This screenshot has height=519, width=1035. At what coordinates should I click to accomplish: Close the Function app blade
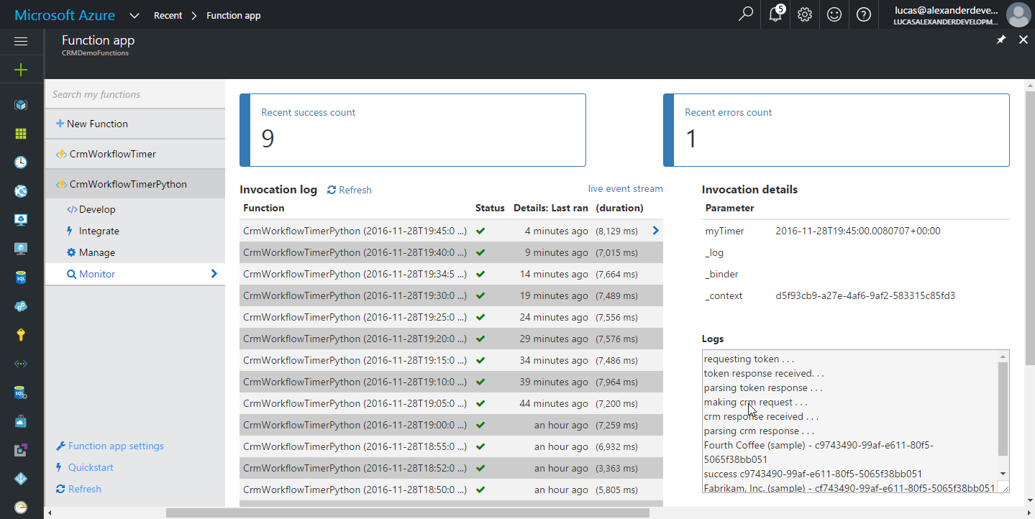(x=1023, y=40)
